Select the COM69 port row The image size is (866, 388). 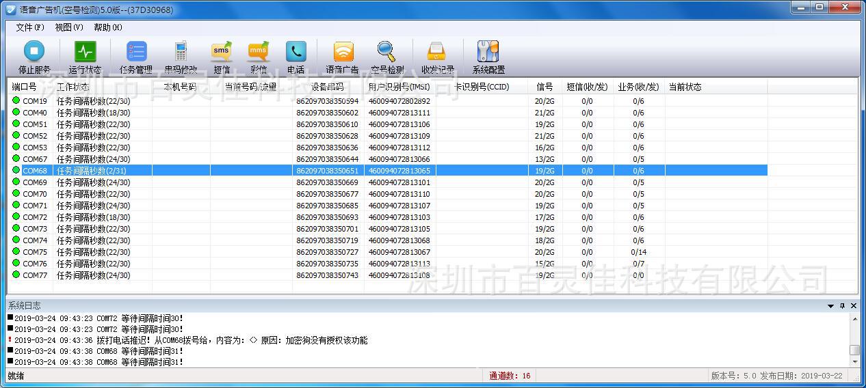tap(388, 182)
